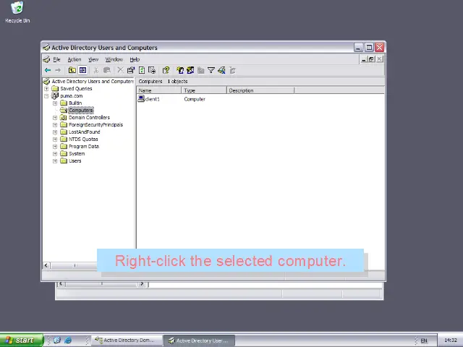Click the Internet Explorer quick launch icon
Viewport: 463px width, 347px height.
[68, 340]
